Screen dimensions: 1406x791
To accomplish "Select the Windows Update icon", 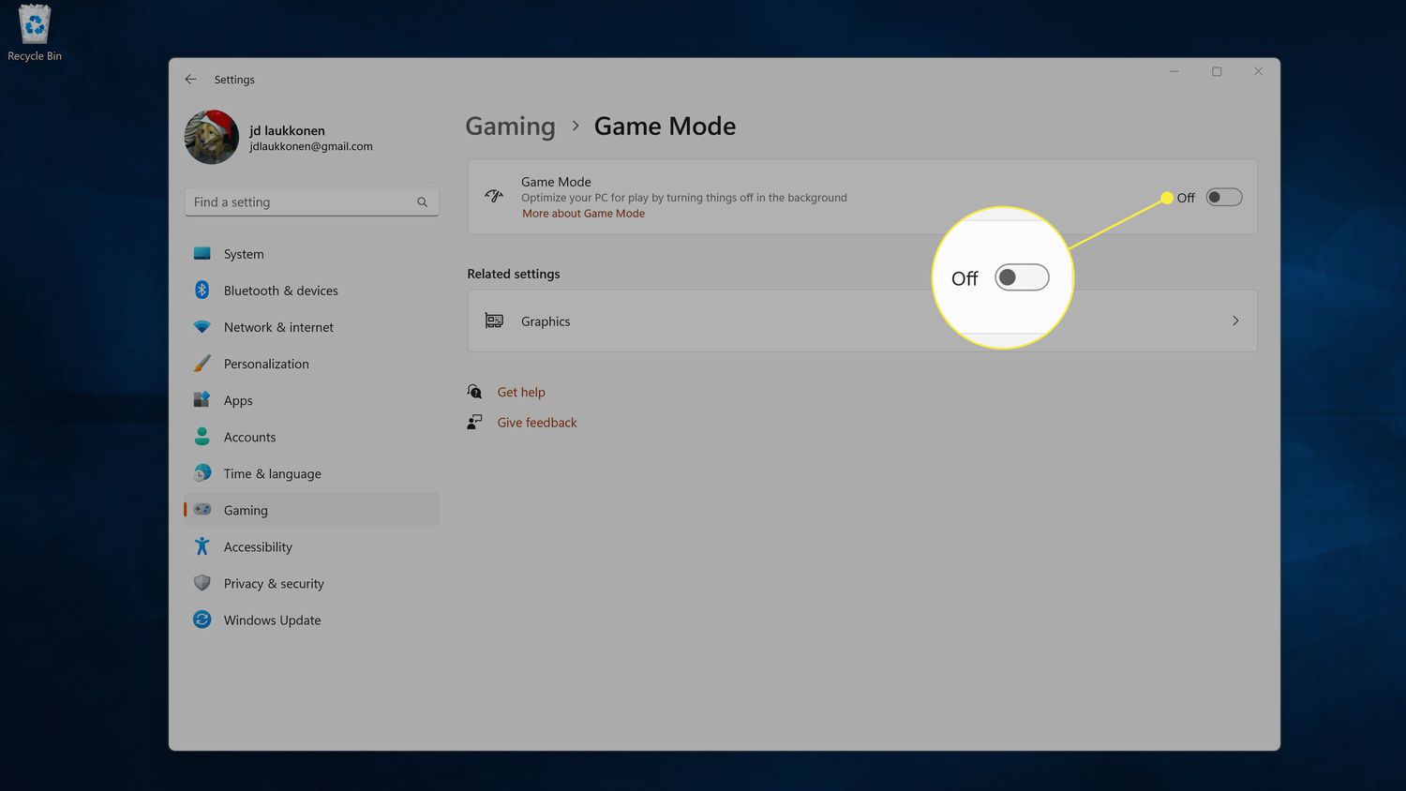I will [x=202, y=619].
